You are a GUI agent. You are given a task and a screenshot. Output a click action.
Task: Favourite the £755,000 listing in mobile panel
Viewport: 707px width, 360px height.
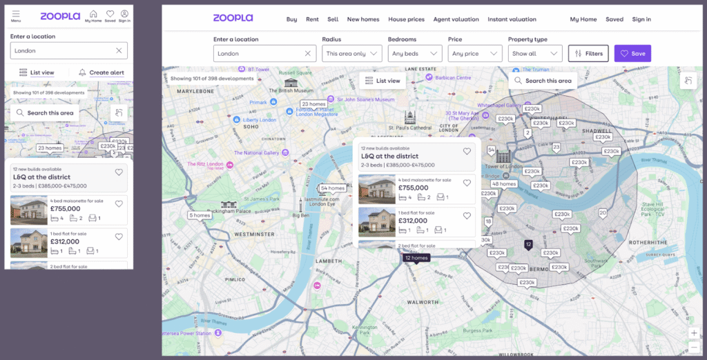[119, 203]
